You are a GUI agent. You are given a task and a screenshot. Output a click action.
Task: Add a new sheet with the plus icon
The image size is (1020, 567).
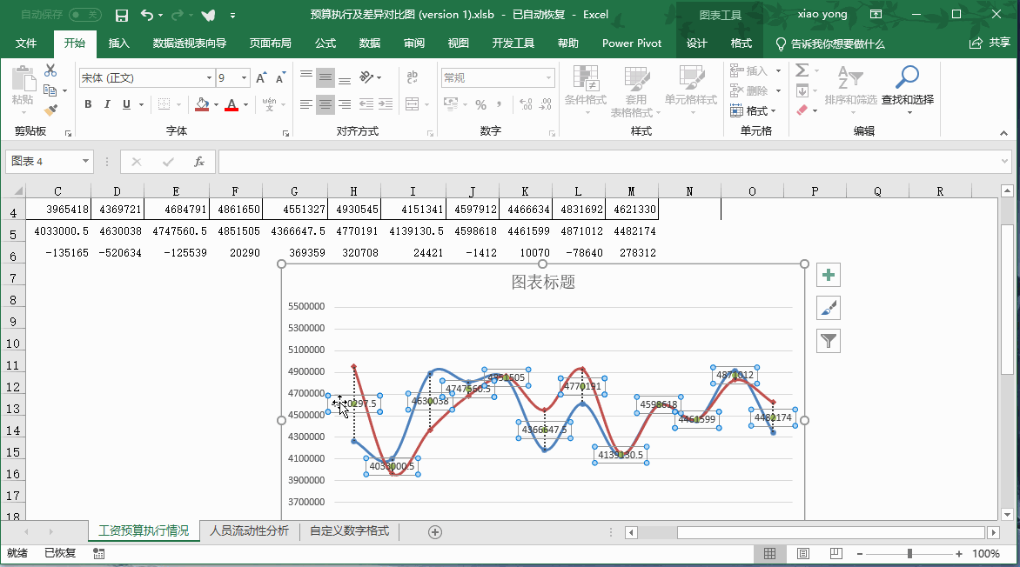click(435, 532)
